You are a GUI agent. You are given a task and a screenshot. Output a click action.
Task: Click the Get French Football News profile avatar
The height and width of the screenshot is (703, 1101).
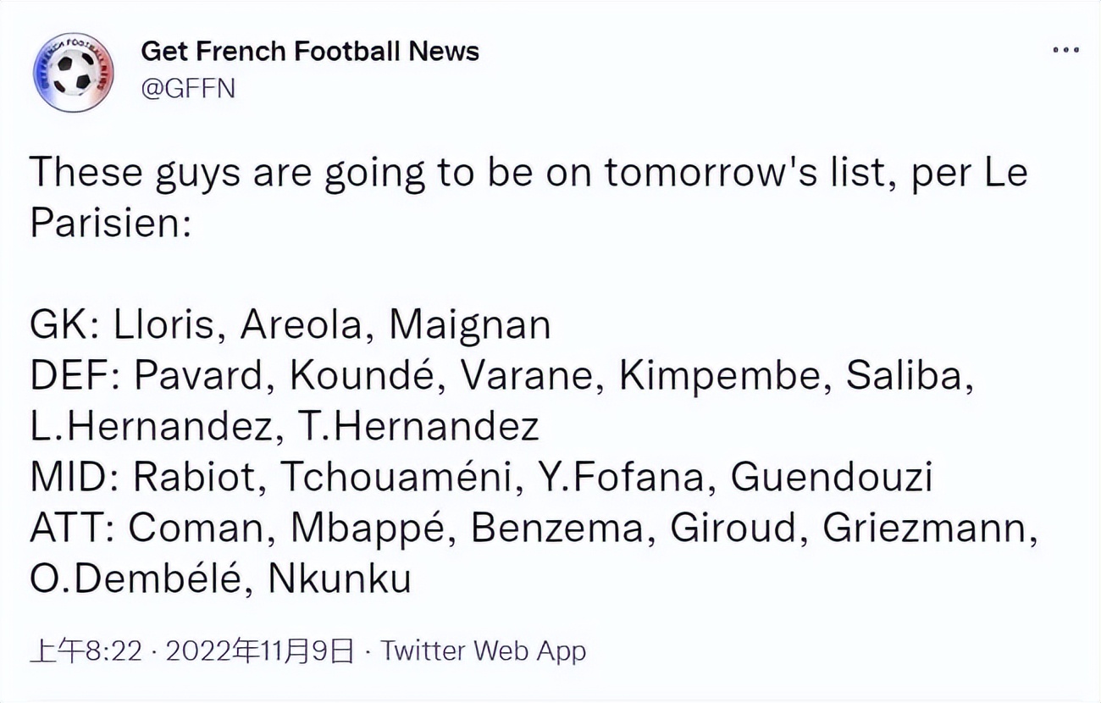[x=74, y=72]
